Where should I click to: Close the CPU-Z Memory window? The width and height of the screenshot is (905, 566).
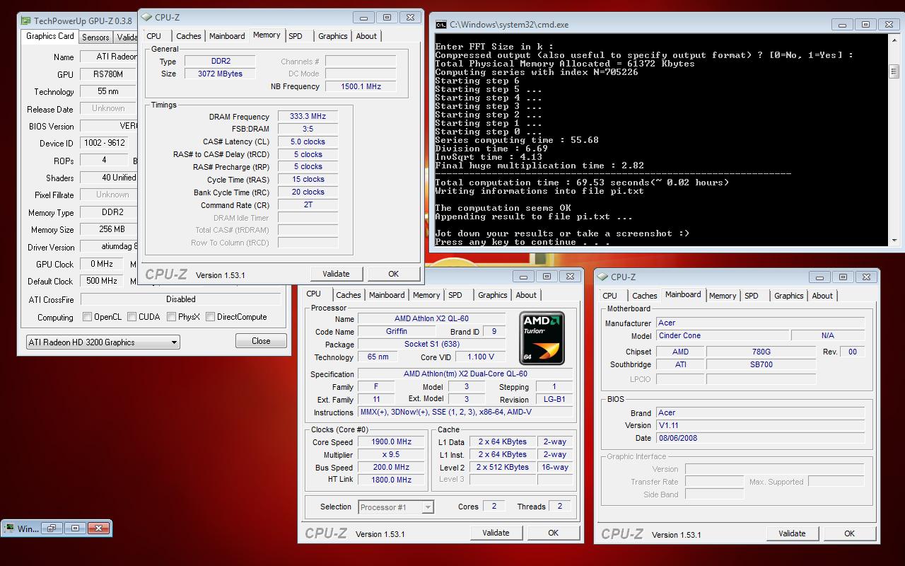[x=411, y=17]
